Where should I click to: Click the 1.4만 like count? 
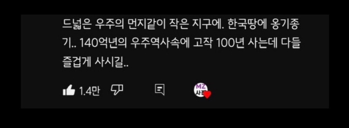[90, 91]
